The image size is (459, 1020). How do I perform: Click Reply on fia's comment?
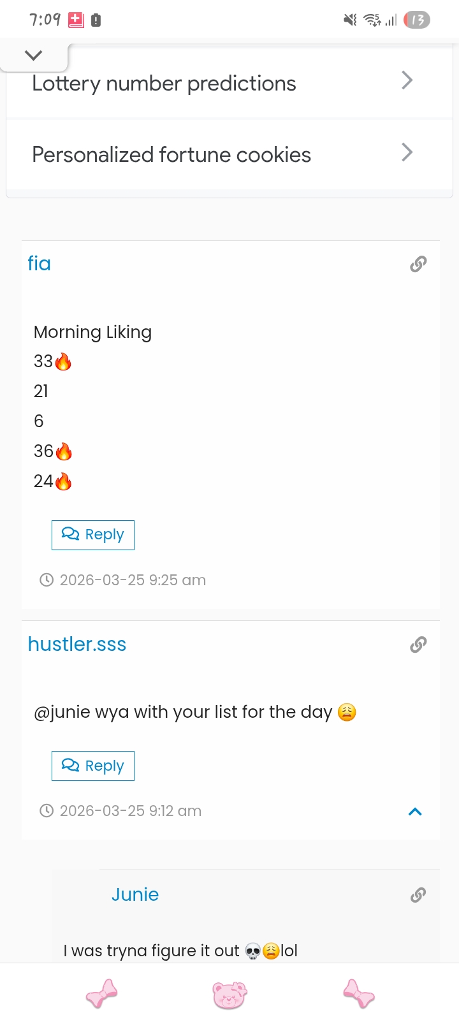tap(92, 535)
